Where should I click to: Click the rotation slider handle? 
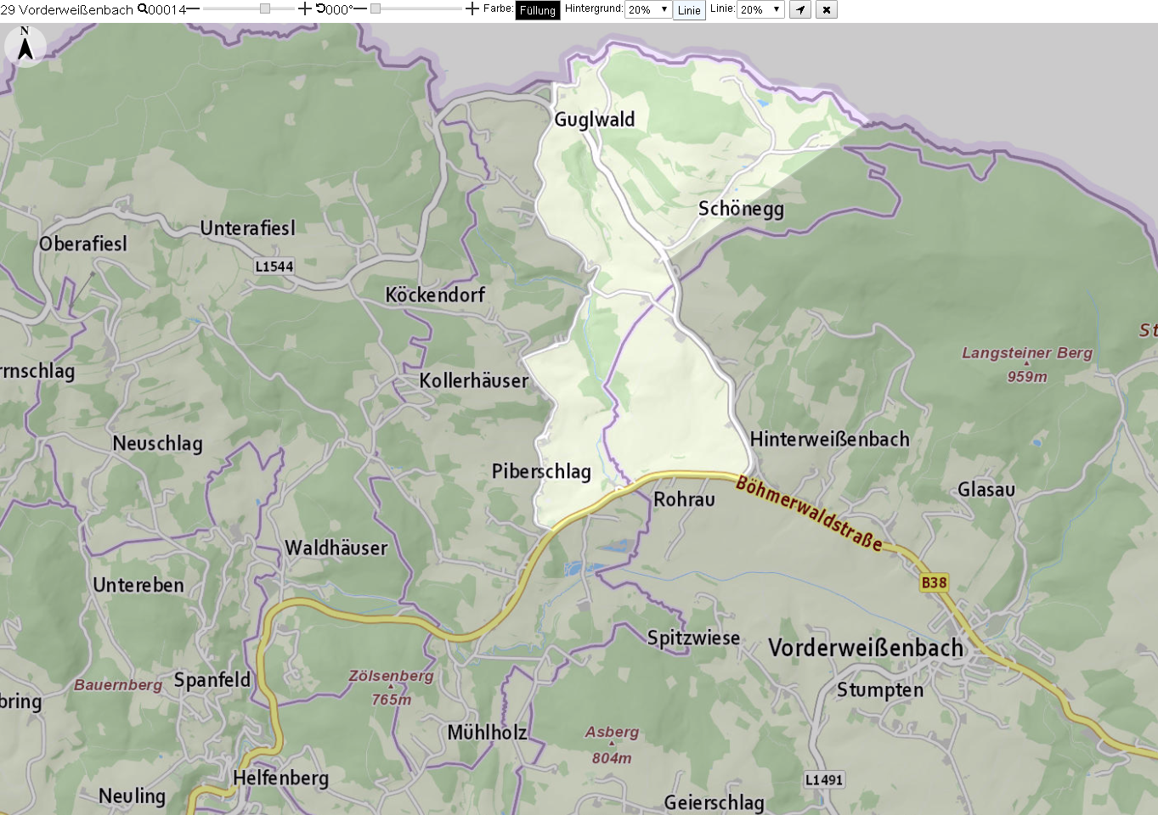376,8
